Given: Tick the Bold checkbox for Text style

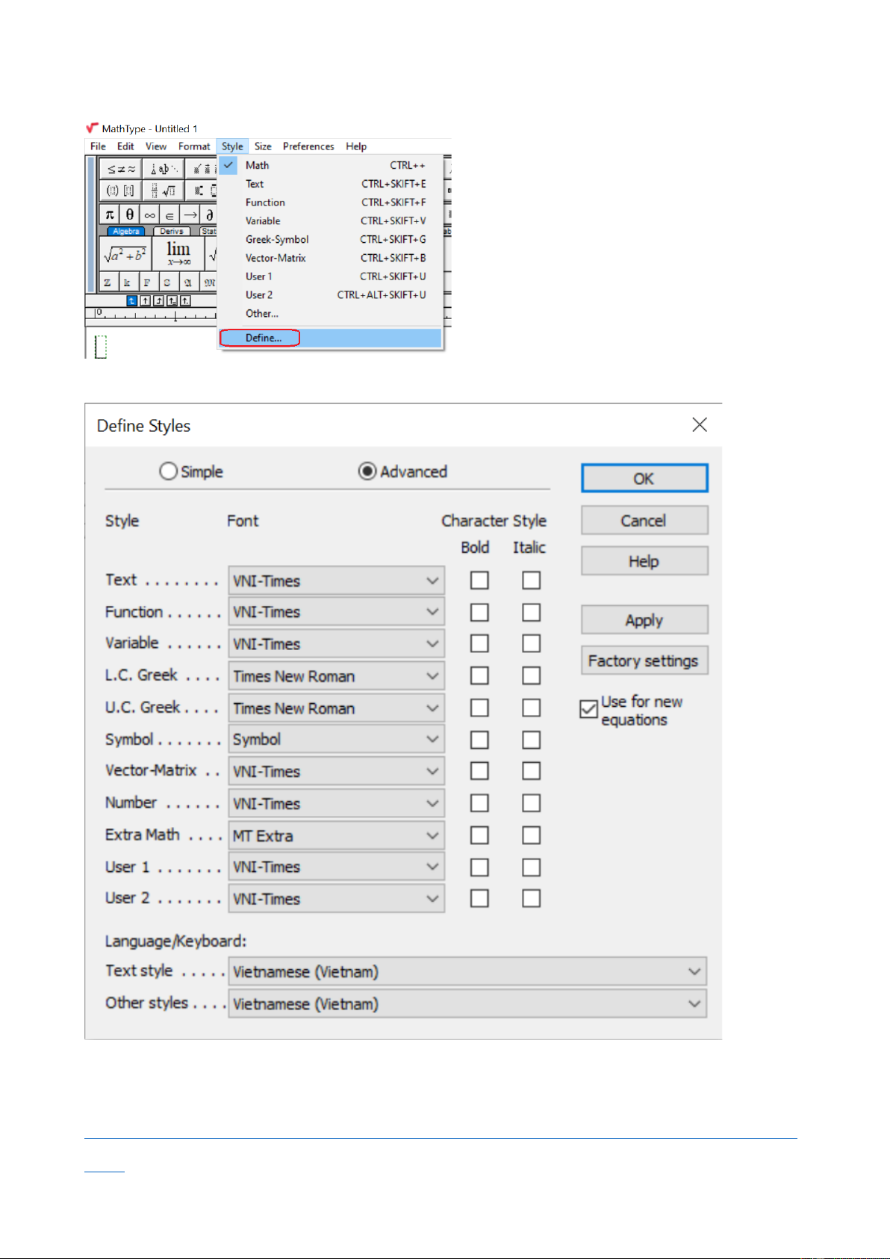Looking at the screenshot, I should [x=479, y=581].
